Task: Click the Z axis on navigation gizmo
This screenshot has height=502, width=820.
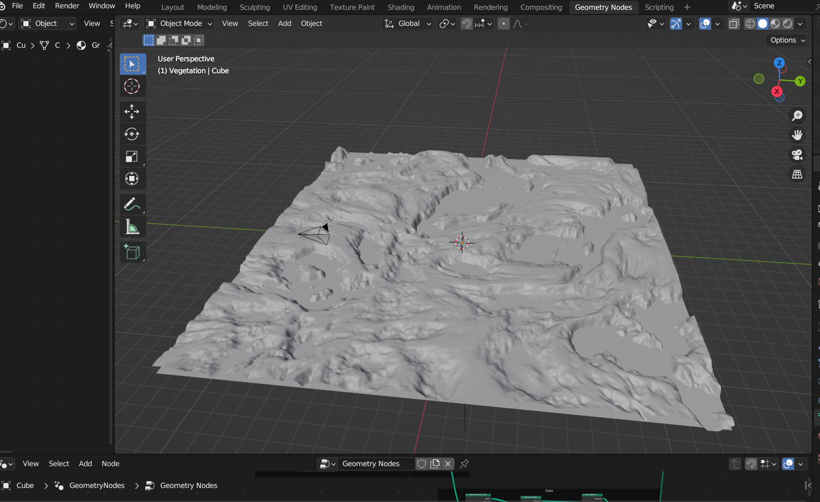Action: 779,63
